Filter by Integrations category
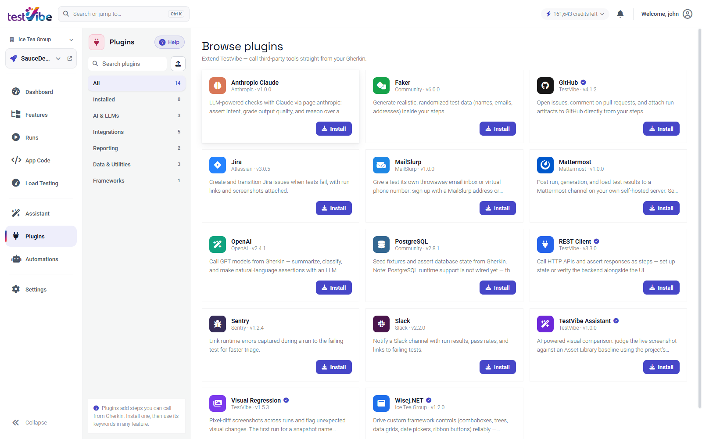Screen dimensions: 702x439 point(137,132)
